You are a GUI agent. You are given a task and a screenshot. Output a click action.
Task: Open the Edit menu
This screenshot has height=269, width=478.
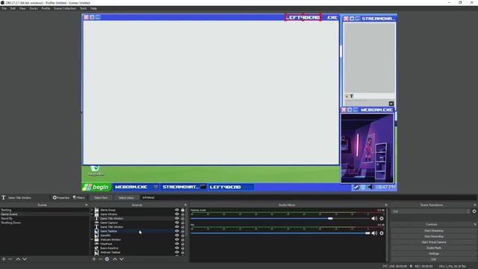tap(13, 8)
